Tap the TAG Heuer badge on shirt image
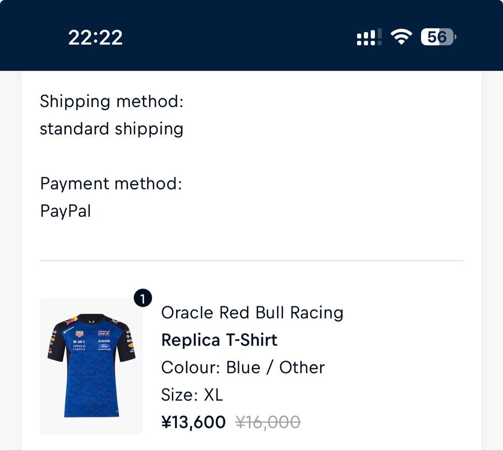The image size is (503, 451). coord(79,333)
